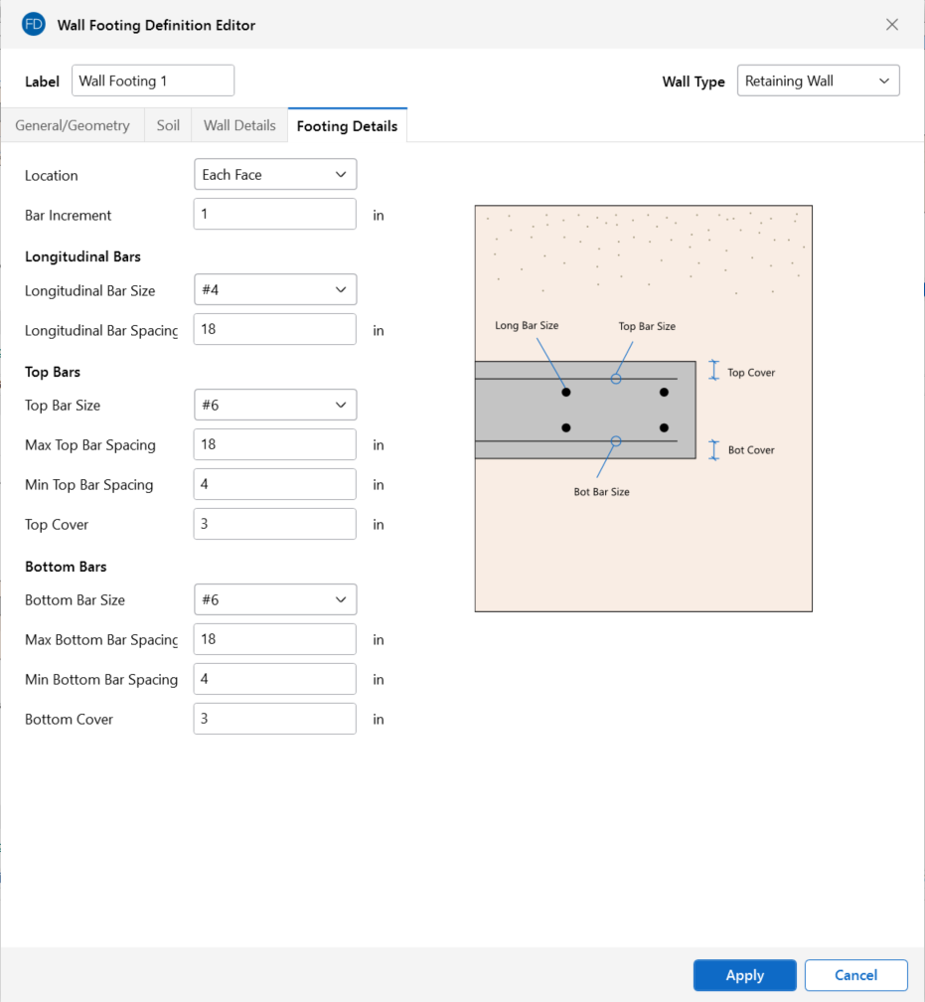The width and height of the screenshot is (925, 1002).
Task: Click the Top Cover input field
Action: coord(274,525)
